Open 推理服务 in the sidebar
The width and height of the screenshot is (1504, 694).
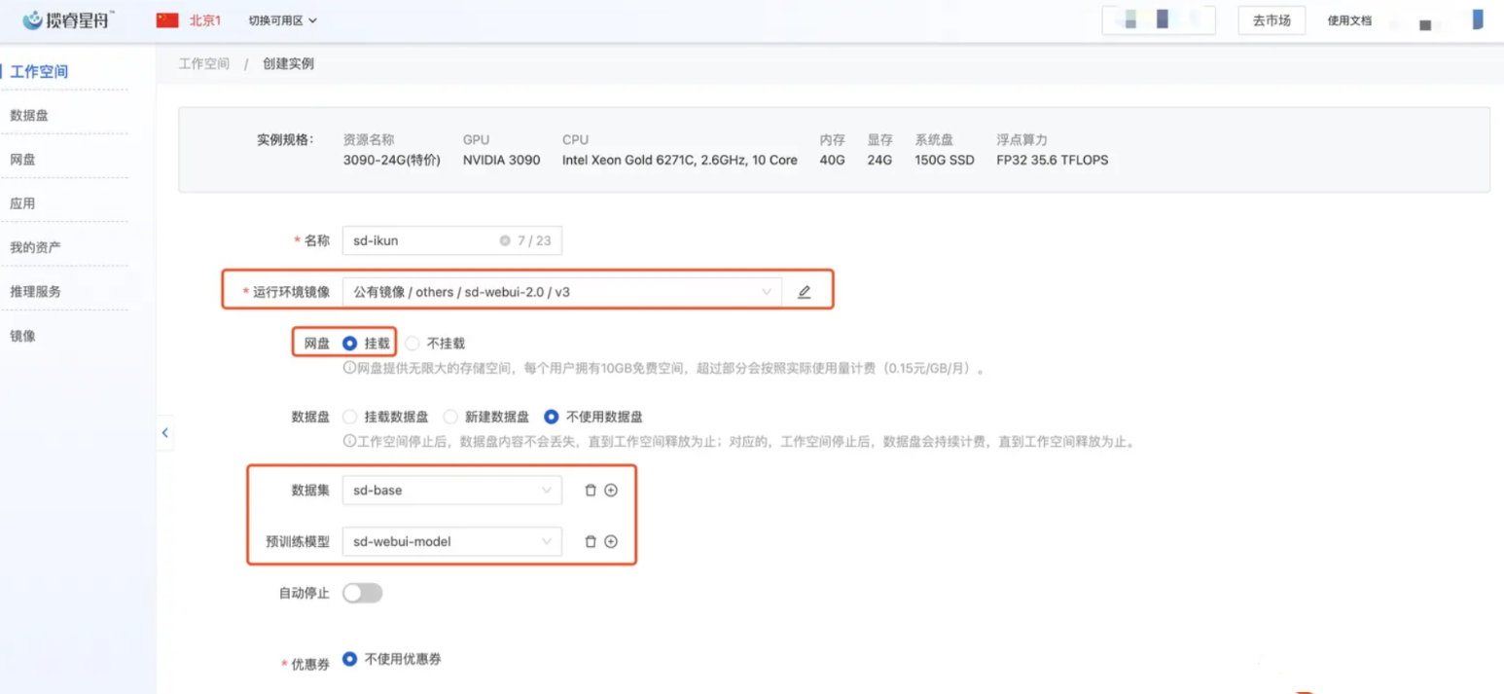click(35, 291)
